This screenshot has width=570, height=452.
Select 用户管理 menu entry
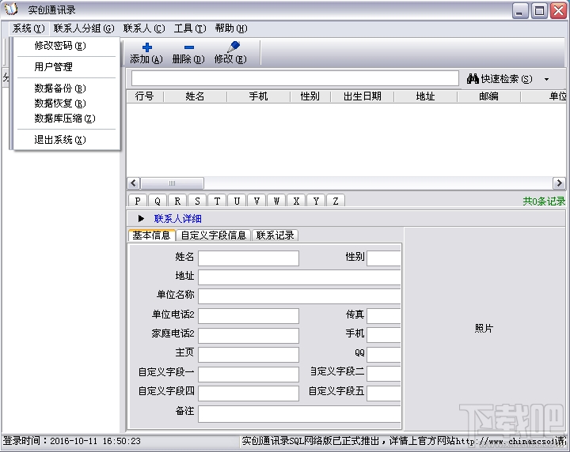coord(66,66)
